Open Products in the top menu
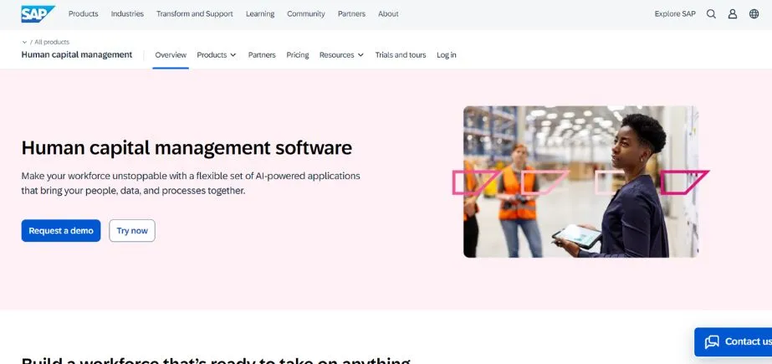The width and height of the screenshot is (772, 364). (83, 13)
